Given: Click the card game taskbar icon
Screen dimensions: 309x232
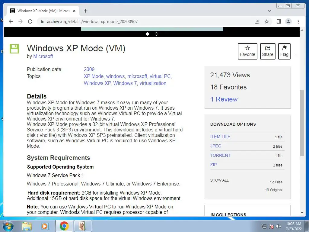Looking at the screenshot, I should [83, 226].
